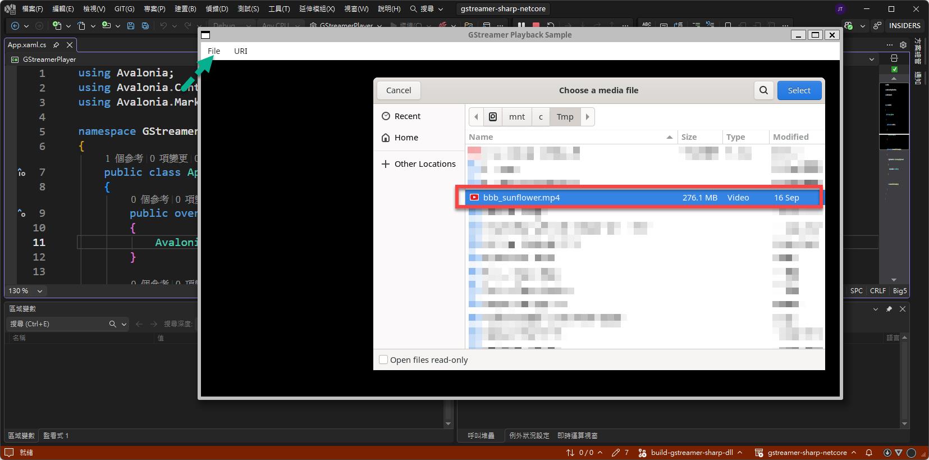Open the build-gstreamer-sharp-dll branch dropdown
This screenshot has height=460, width=929.
692,453
